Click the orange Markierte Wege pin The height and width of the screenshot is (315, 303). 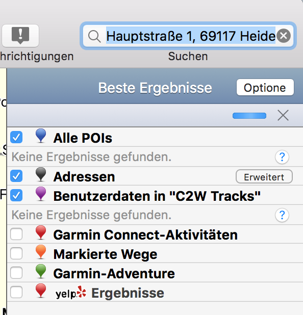point(41,252)
